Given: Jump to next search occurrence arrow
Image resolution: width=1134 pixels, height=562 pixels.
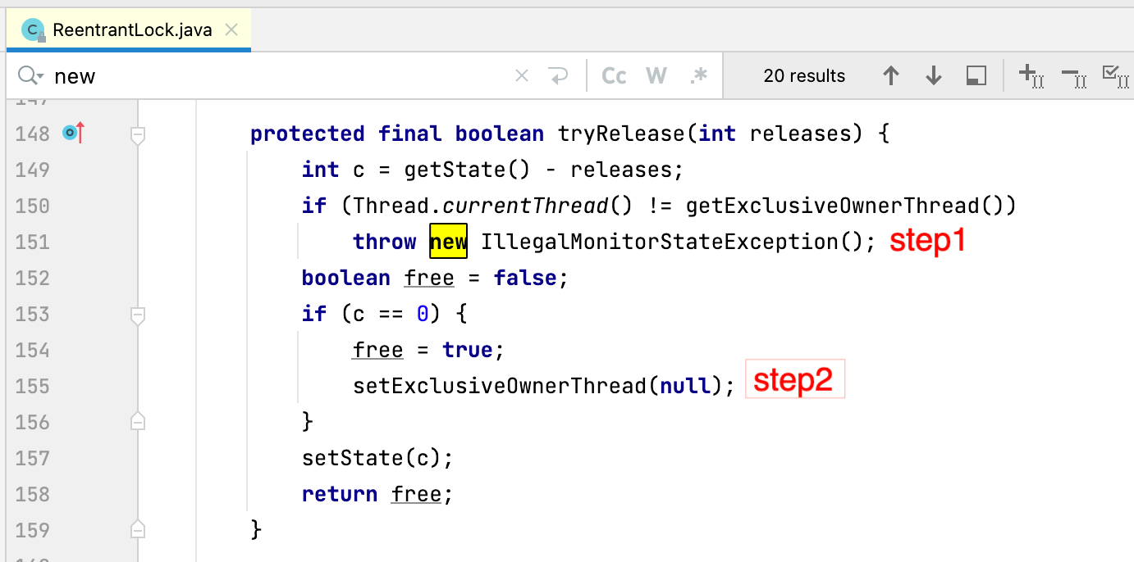Looking at the screenshot, I should coord(933,76).
